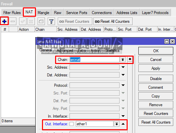
Task: Click the Out. Interface ether1 field
Action: 95,124
